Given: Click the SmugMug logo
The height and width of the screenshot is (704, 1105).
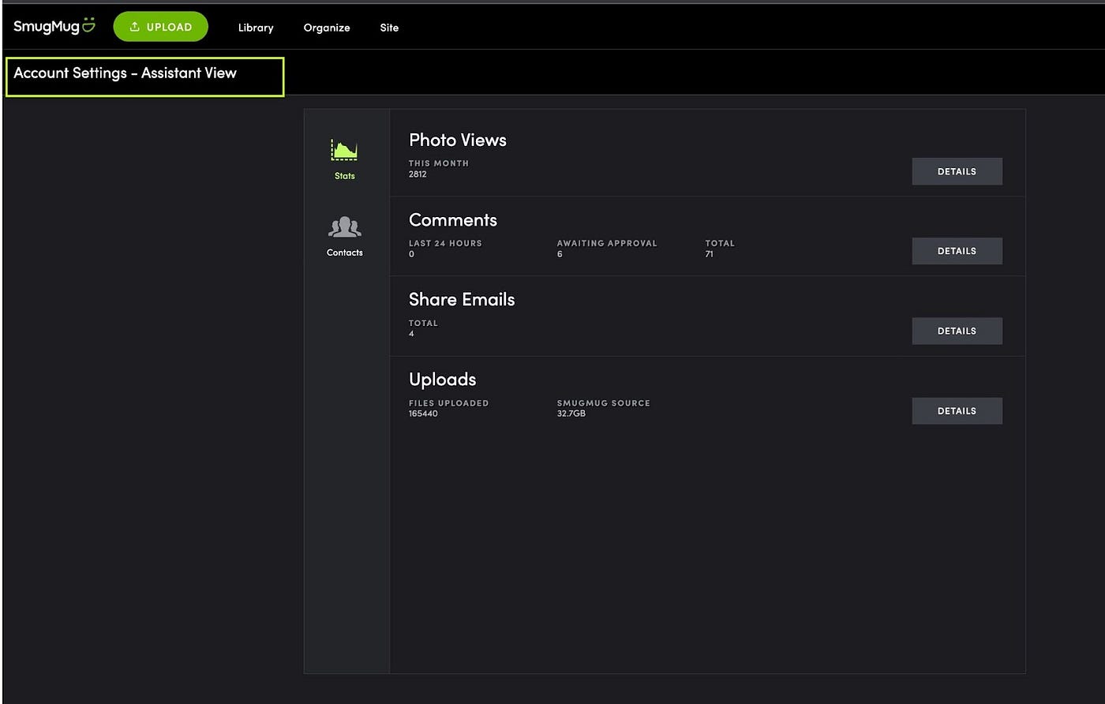Looking at the screenshot, I should [x=54, y=27].
